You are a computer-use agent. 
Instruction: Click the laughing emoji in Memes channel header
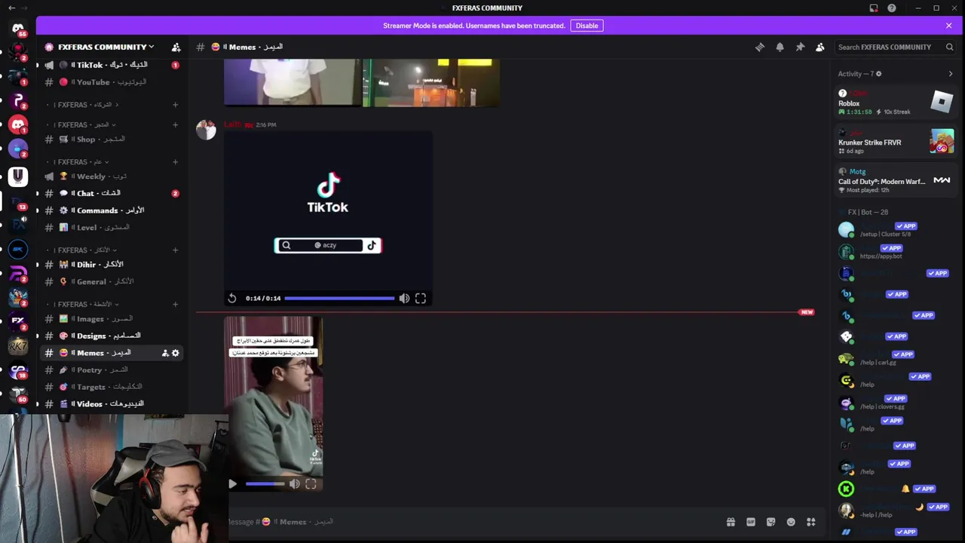click(216, 47)
